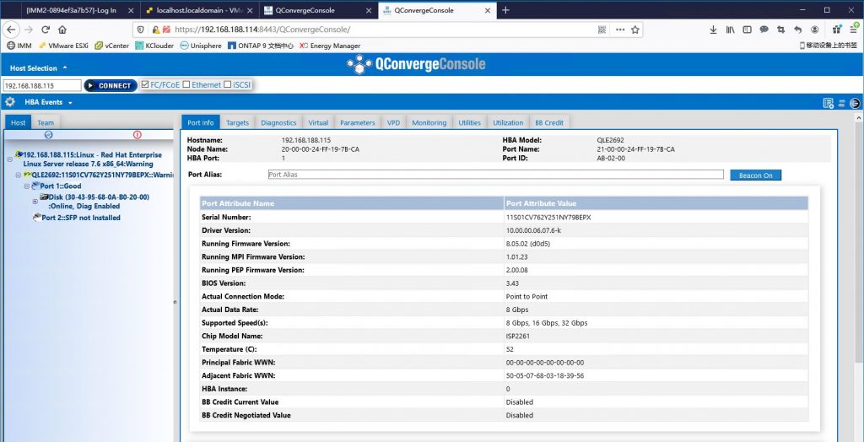Image resolution: width=864 pixels, height=442 pixels.
Task: Bookmark this page with star icon
Action: (x=635, y=30)
